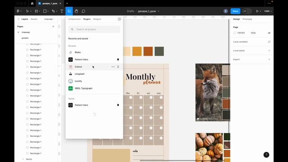Open the file name dropdown chevron
288x162 pixels.
point(158,11)
